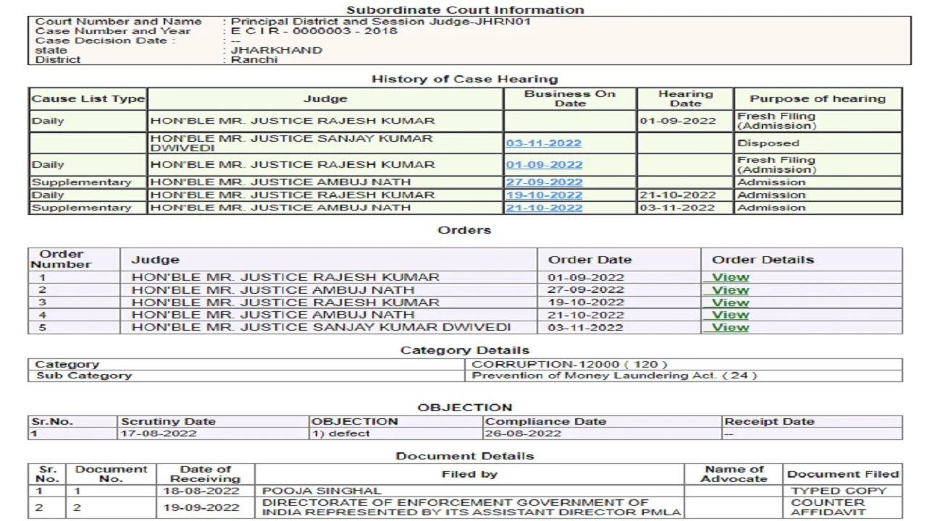Click the receiving date 18-08-2022
This screenshot has height=521, width=927.
[x=201, y=491]
